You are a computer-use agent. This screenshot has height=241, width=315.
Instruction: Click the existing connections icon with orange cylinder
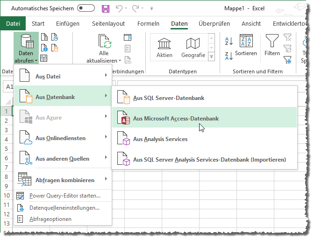54,48
